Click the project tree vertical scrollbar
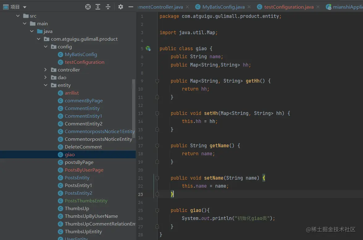Image resolution: width=363 pixels, height=240 pixels. coord(134,108)
